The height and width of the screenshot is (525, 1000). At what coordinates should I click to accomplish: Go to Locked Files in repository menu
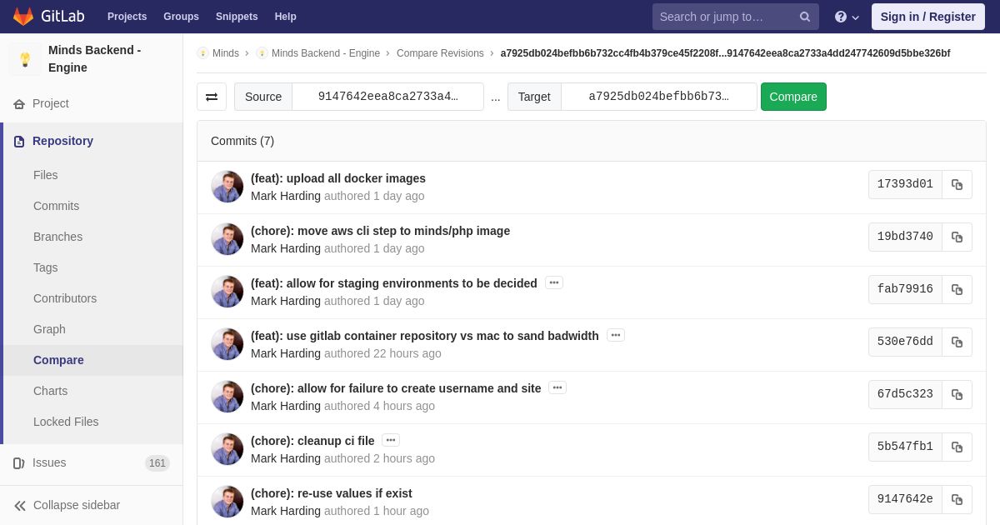tap(66, 422)
